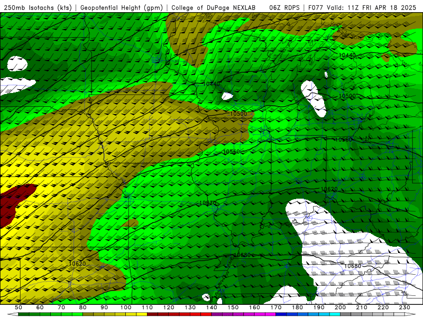Click the 170 knot label on the legend
The height and width of the screenshot is (317, 423).
[x=275, y=307]
